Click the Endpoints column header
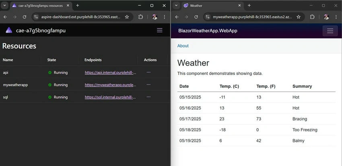The image size is (342, 166). point(93,60)
